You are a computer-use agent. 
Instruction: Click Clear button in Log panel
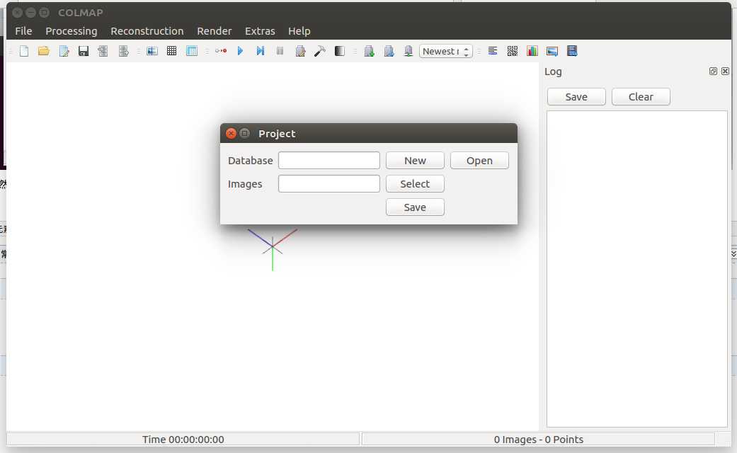tap(641, 97)
